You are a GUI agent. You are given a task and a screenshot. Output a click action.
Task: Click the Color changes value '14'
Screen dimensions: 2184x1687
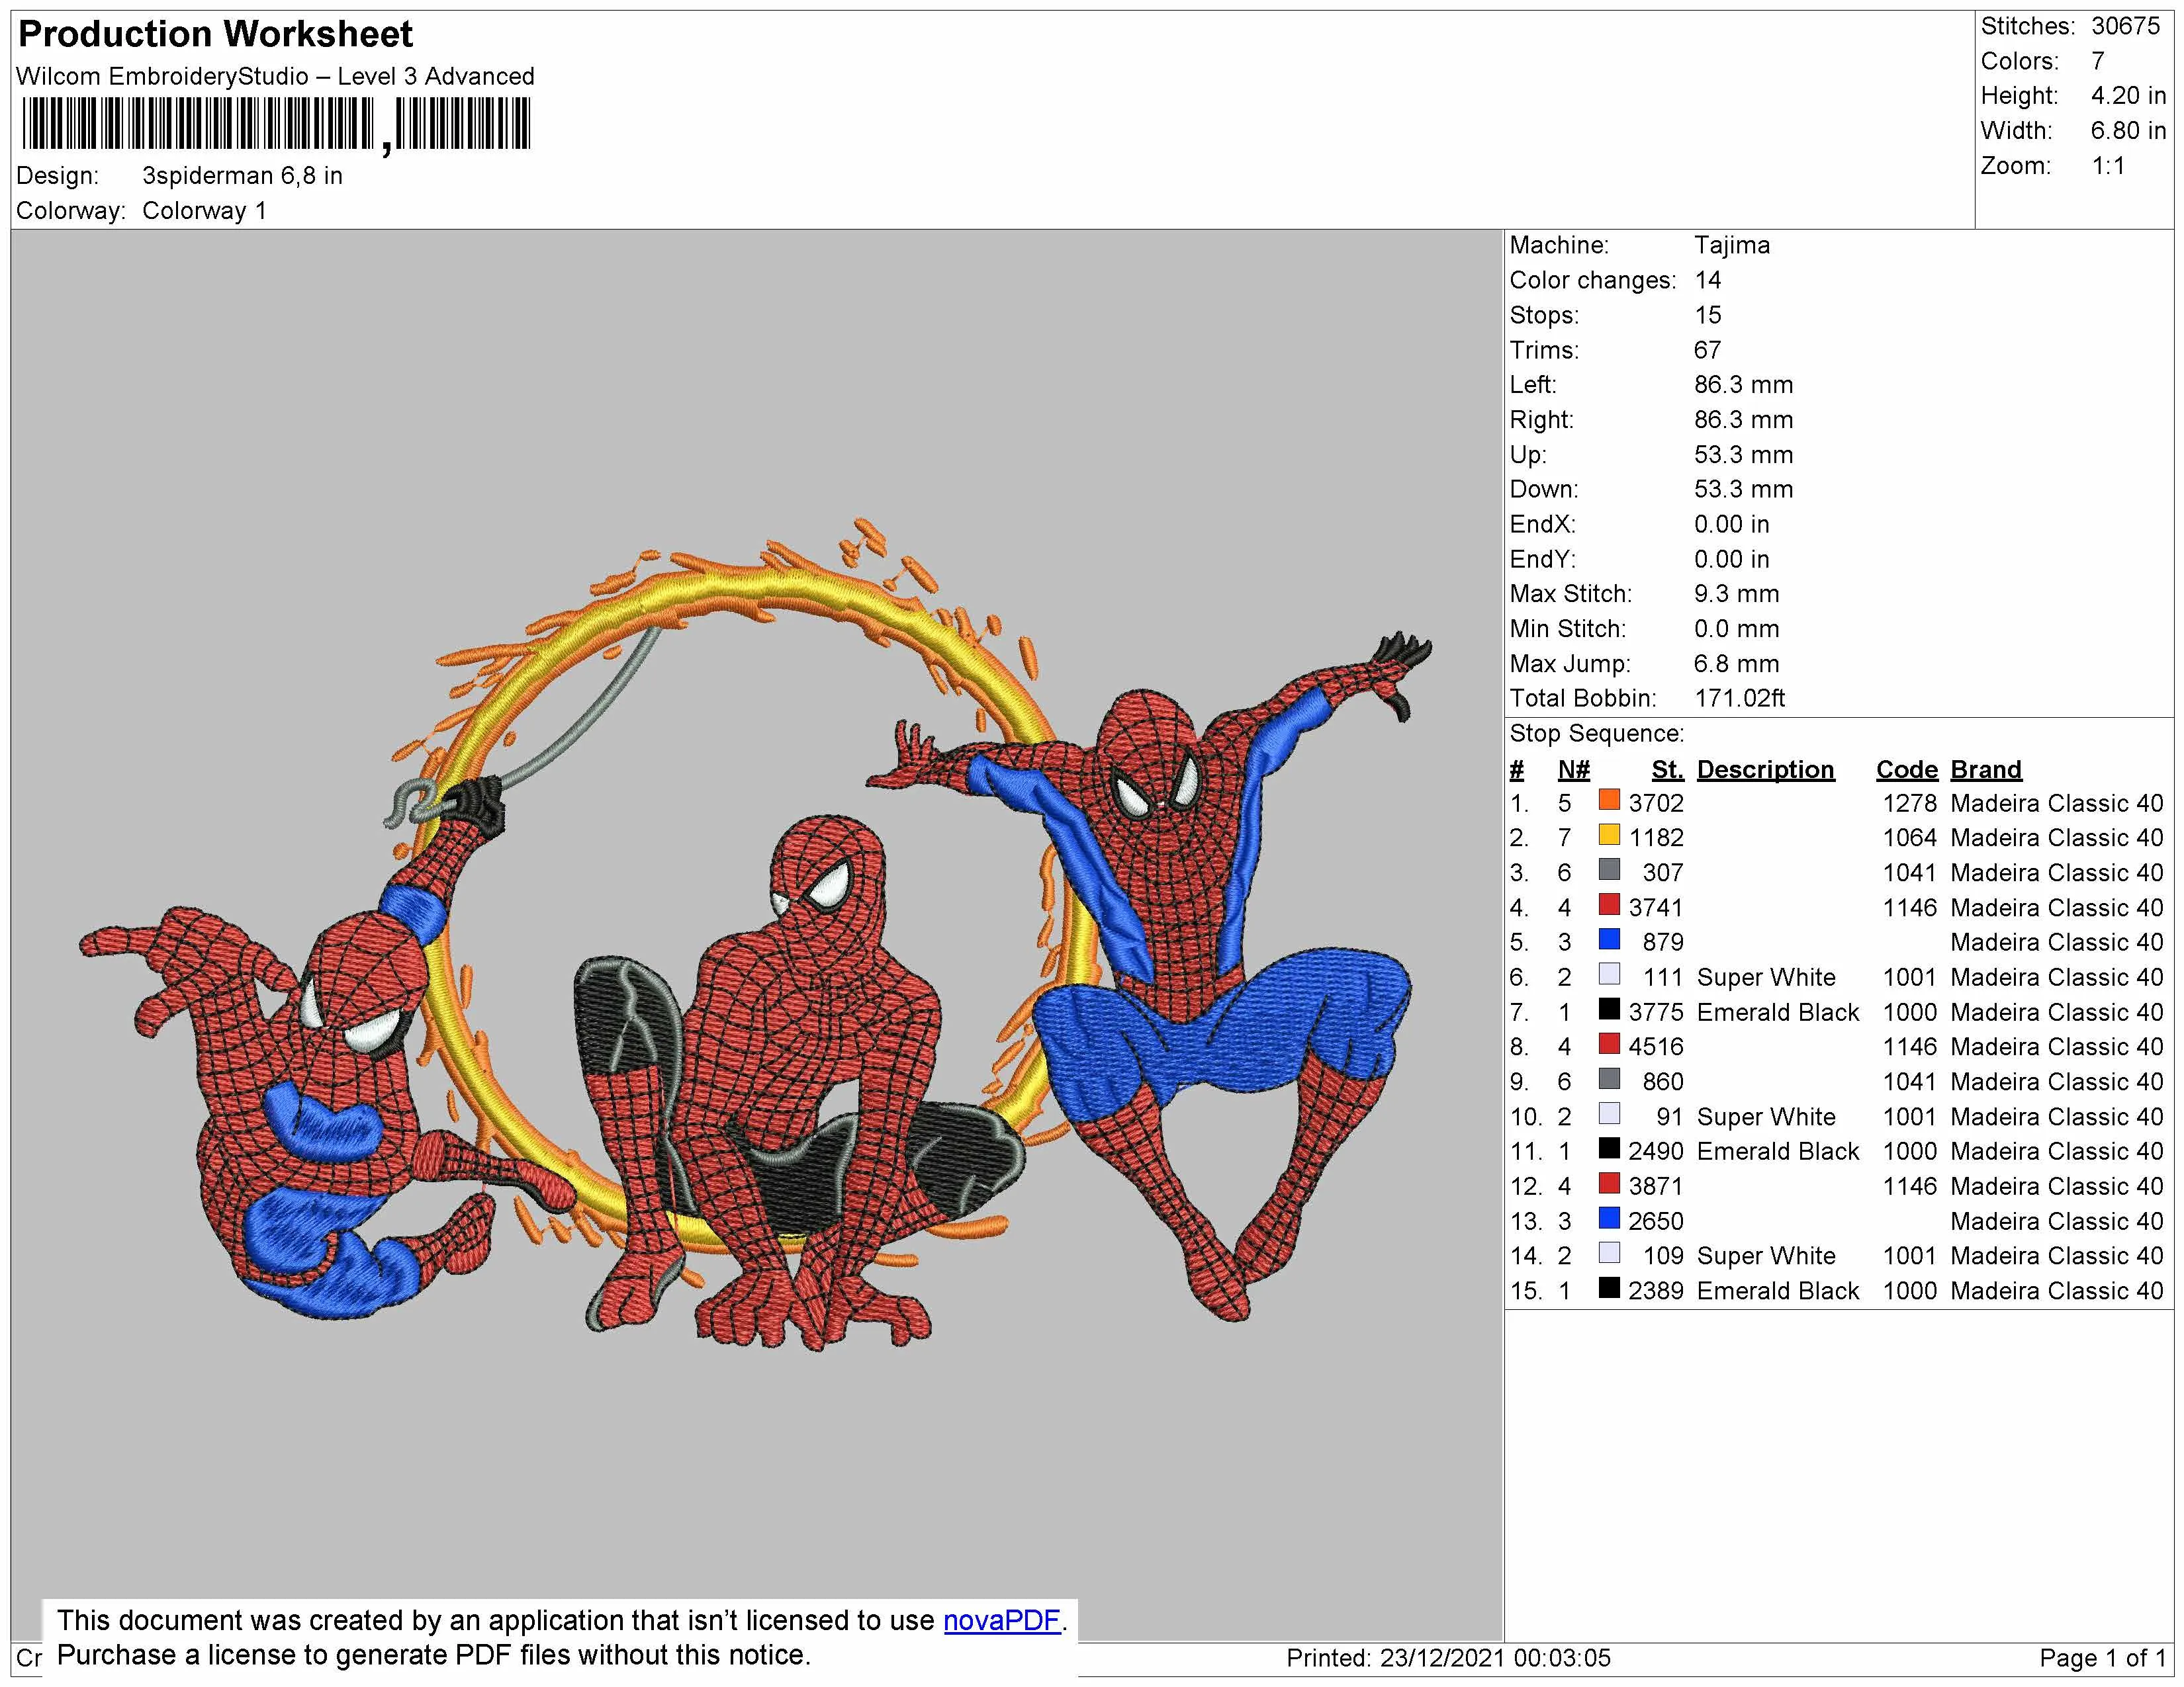tap(1707, 280)
